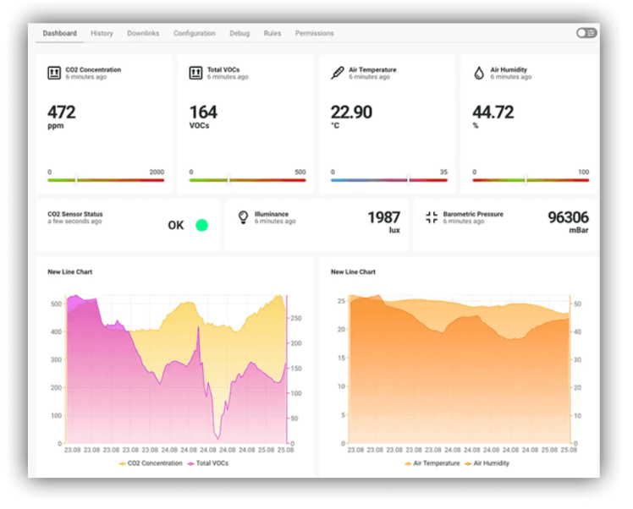Viewport: 633px width, 509px height.
Task: Open the Downlinks tab
Action: point(143,33)
